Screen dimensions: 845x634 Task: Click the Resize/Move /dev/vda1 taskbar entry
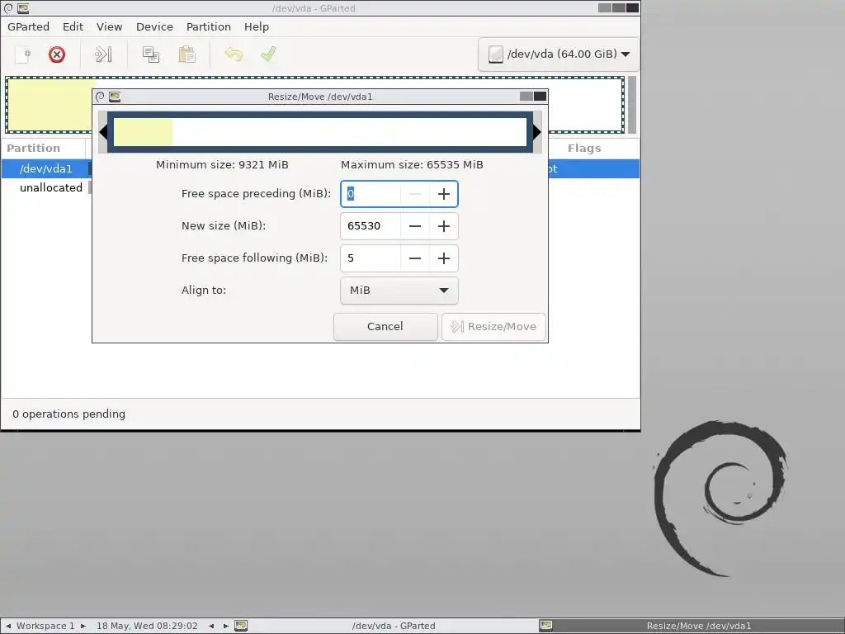tap(691, 626)
